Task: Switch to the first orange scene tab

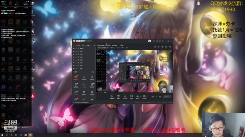Action: pos(78,45)
